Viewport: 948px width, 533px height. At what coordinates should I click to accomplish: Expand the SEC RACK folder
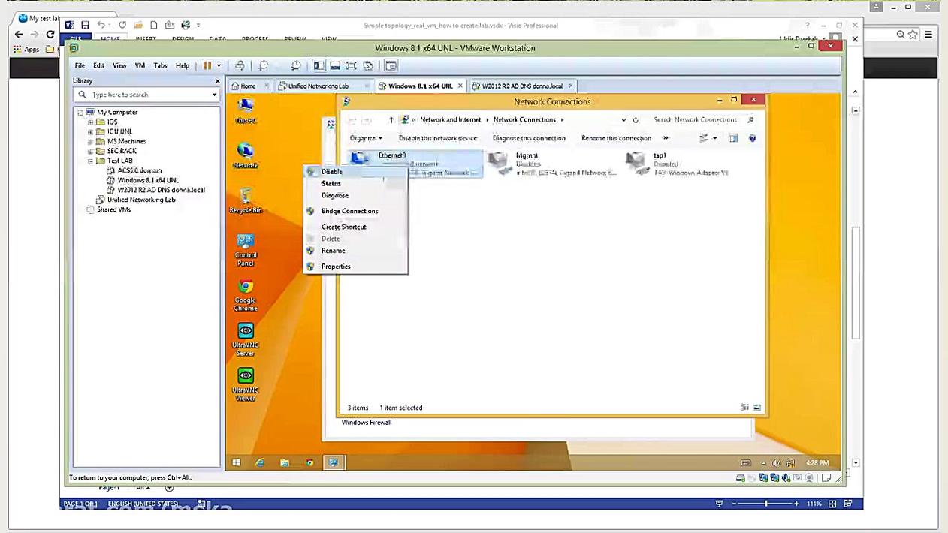[x=90, y=152]
